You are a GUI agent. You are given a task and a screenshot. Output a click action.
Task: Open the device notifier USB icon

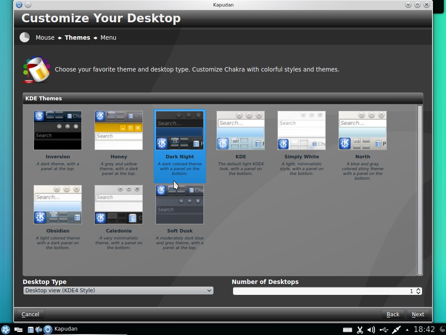[x=384, y=330]
